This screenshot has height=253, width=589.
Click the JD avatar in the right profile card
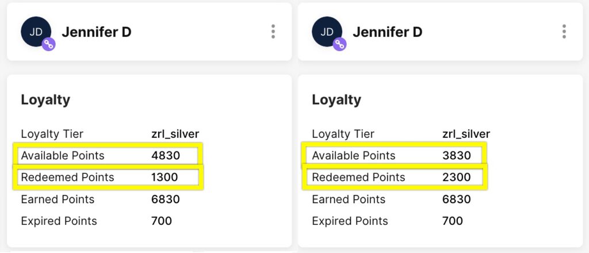[327, 32]
